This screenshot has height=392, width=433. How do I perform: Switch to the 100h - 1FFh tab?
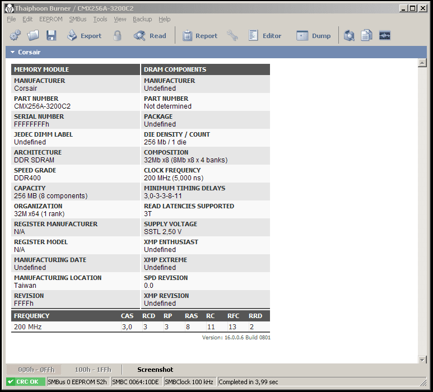pyautogui.click(x=93, y=370)
